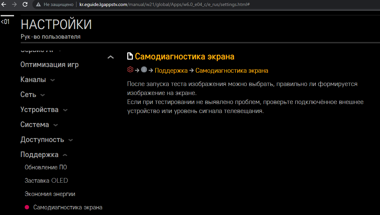This screenshot has height=215, width=380.
Task: Collapse the Поддержка section
Action: click(x=65, y=155)
